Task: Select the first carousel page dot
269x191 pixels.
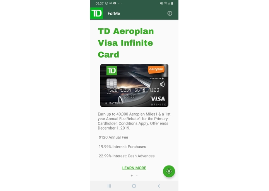Action: 132,176
